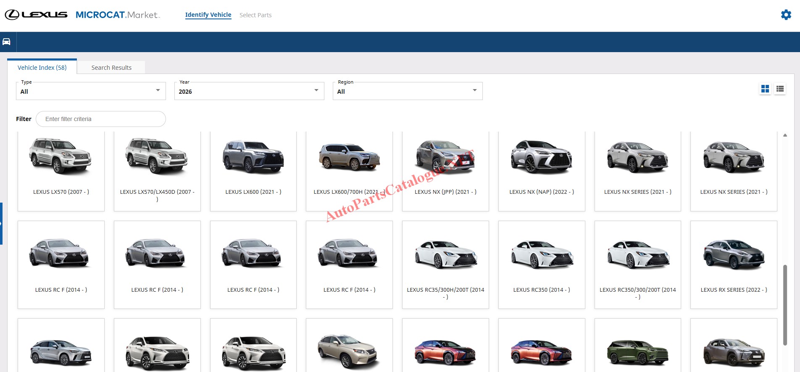Click the Lexus logo
Viewport: 800px width, 372px height.
click(x=36, y=15)
